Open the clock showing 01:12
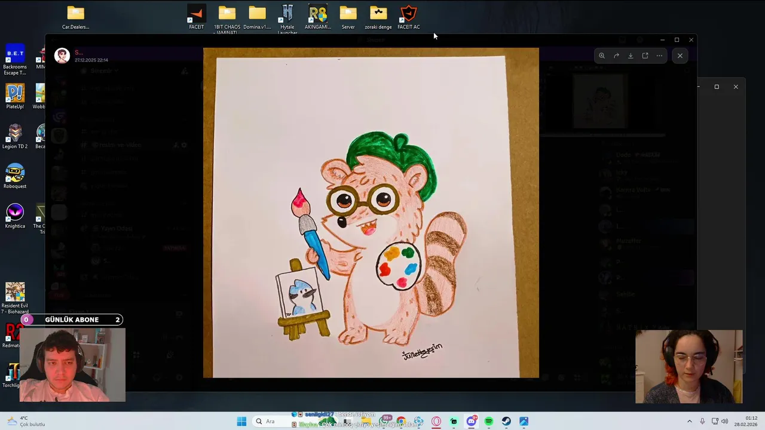This screenshot has width=765, height=430. click(x=746, y=421)
